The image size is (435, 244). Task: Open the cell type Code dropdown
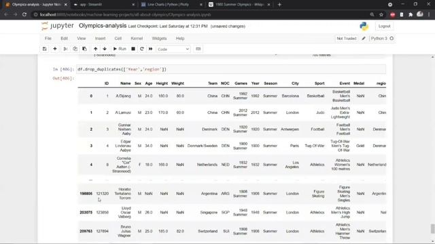173,49
